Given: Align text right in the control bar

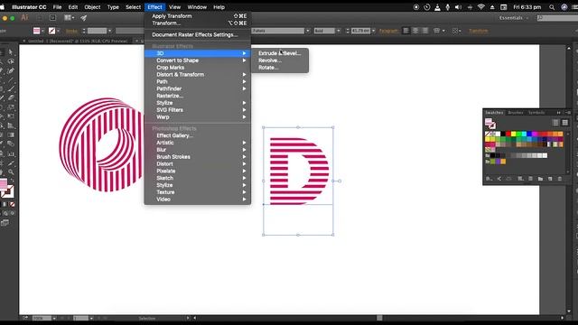Looking at the screenshot, I should 425,31.
